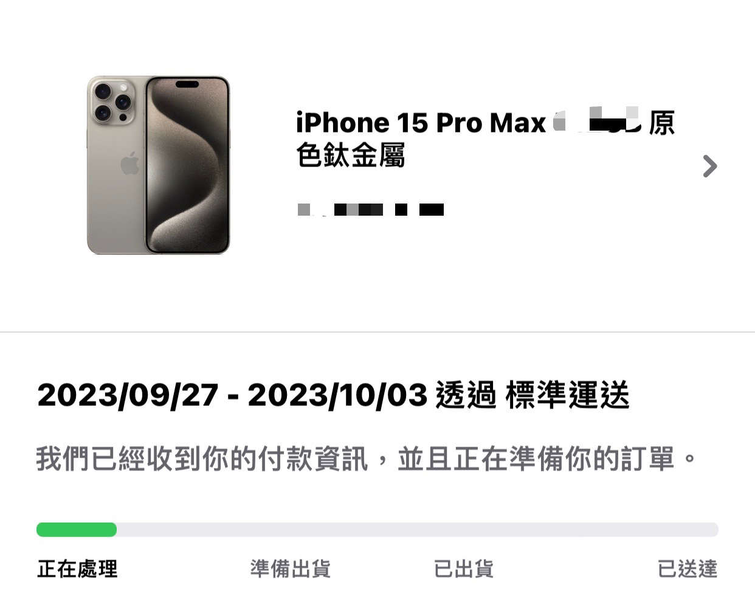
Task: Tap the iPhone 15 Pro Max product image
Action: click(x=159, y=165)
